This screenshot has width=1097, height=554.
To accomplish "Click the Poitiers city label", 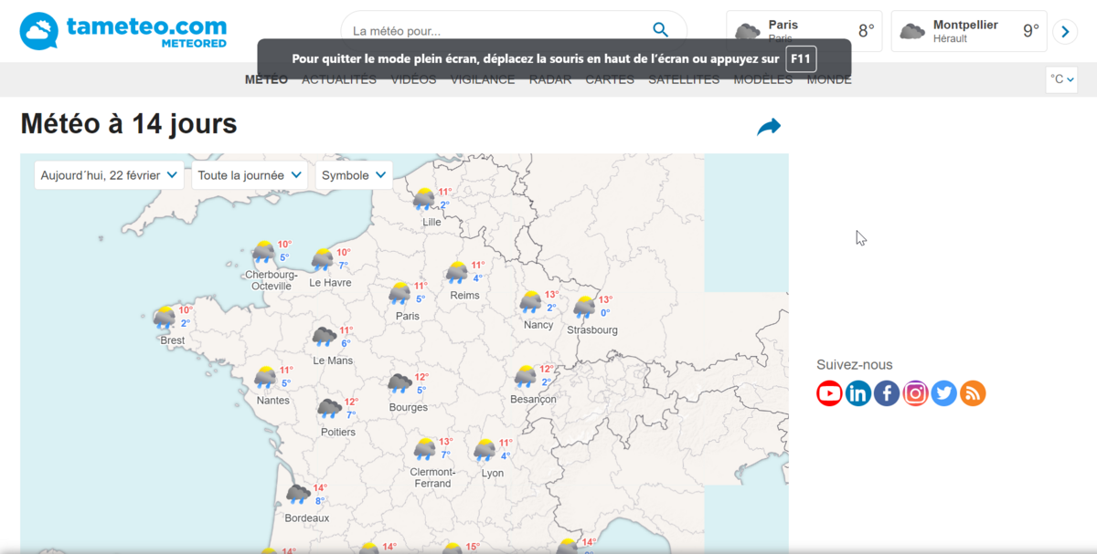I will (338, 432).
